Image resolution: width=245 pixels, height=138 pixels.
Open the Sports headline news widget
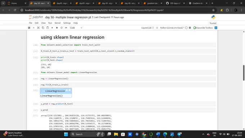tap(13, 134)
